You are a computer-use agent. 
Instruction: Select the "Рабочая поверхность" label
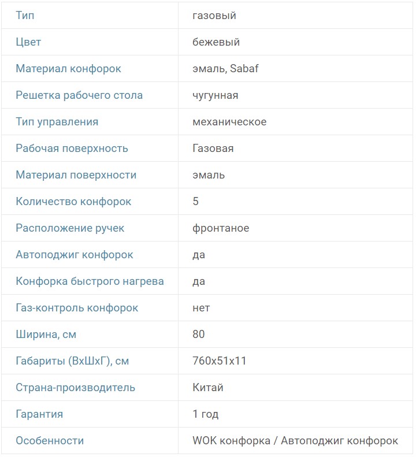72,148
